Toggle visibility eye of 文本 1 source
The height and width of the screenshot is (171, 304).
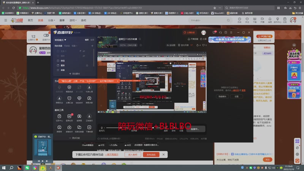tap(84, 51)
